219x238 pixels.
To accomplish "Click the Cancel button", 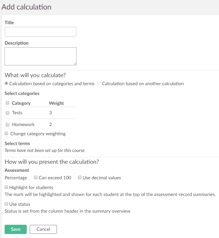I will [43, 229].
